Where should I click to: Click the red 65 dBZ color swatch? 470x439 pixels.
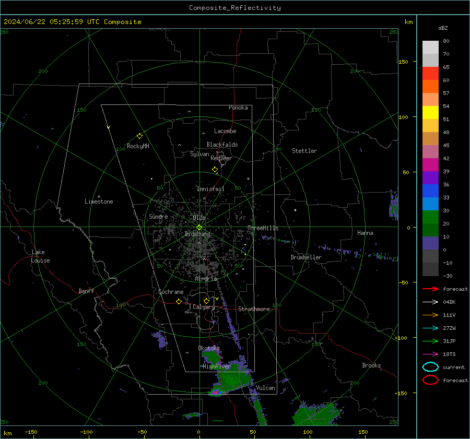point(430,73)
